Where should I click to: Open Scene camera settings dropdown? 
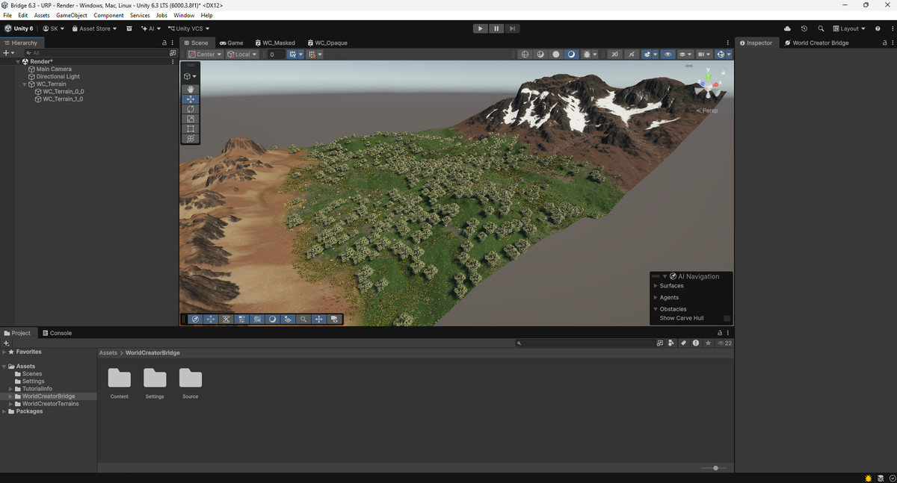click(x=706, y=54)
